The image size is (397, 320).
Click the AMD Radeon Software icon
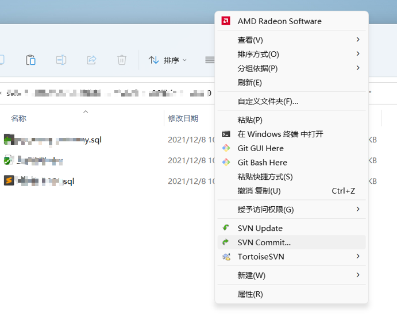click(x=226, y=21)
